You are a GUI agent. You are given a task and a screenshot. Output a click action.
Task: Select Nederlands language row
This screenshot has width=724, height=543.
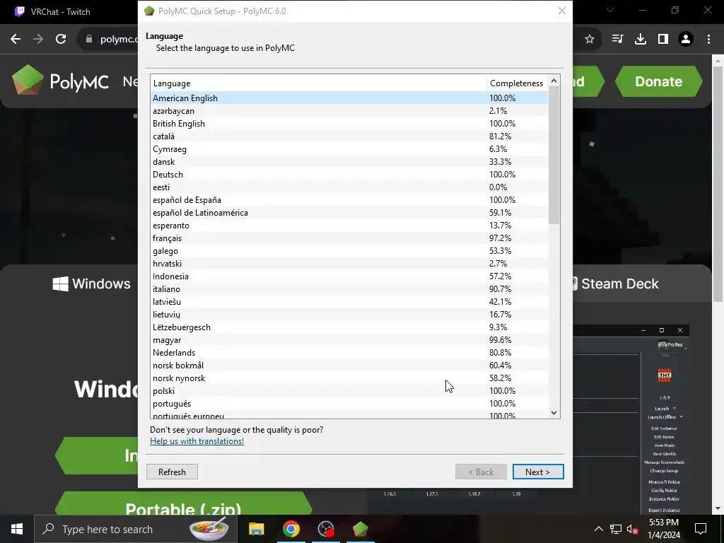point(349,353)
